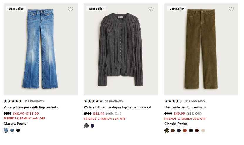
Task: Click the grey cardigan product image
Action: click(x=121, y=49)
